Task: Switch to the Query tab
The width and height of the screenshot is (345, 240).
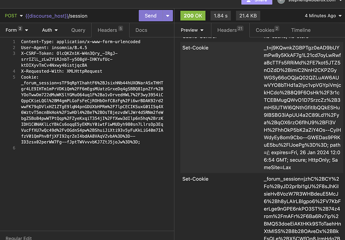Action: click(x=78, y=30)
